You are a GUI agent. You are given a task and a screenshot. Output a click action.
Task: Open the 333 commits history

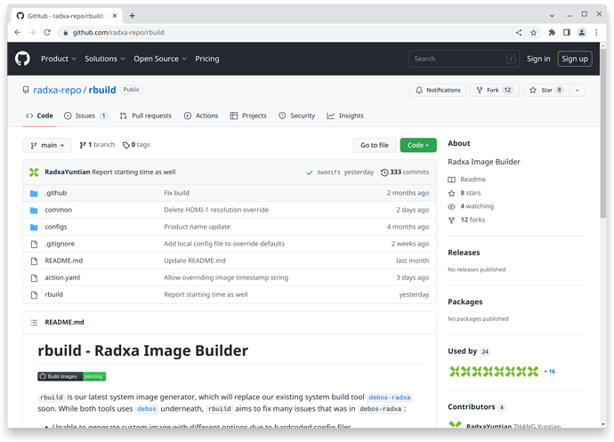click(x=405, y=173)
